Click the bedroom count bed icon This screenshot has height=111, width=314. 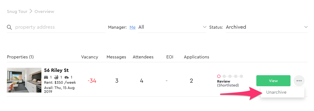click(x=46, y=77)
